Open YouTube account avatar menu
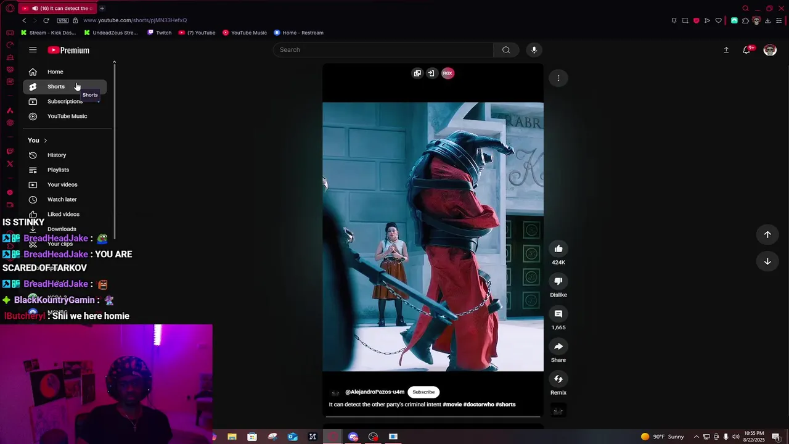Image resolution: width=789 pixels, height=444 pixels. pos(770,50)
